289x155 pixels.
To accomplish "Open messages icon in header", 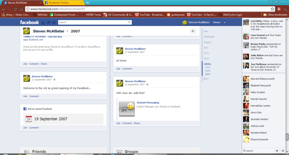I will (49, 23).
